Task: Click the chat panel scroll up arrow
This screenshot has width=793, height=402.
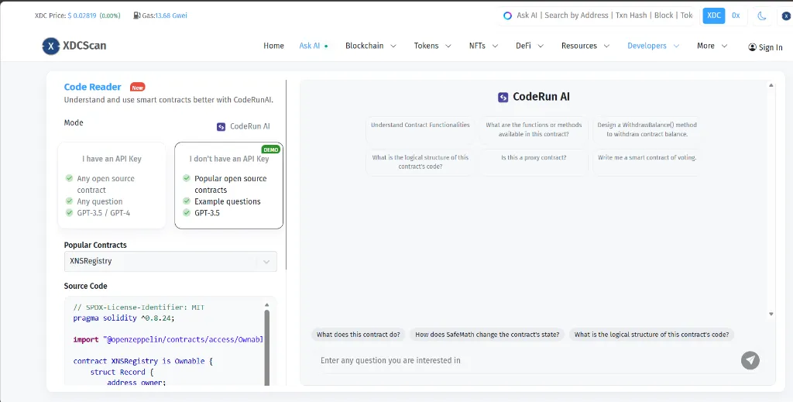Action: [771, 85]
